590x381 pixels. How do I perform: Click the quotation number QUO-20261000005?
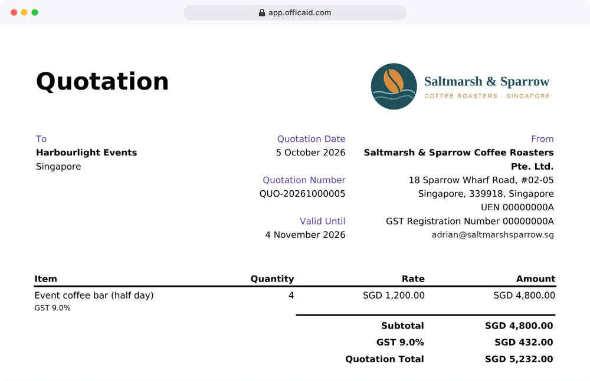pos(302,194)
